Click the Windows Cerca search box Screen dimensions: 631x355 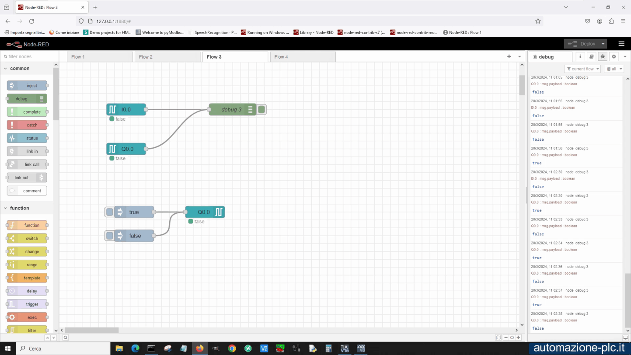[x=63, y=348]
